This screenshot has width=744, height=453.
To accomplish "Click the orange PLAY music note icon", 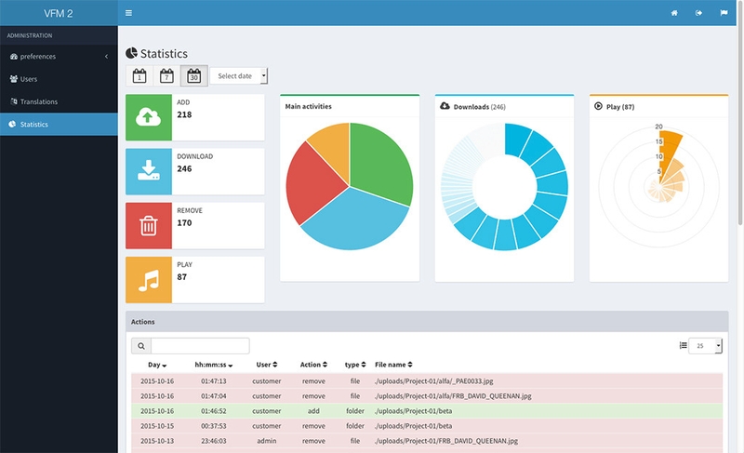I will coord(149,280).
